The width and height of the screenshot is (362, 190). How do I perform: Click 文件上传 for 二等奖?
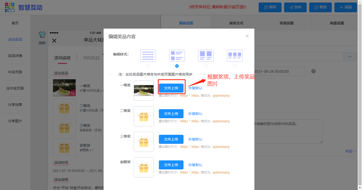[171, 114]
